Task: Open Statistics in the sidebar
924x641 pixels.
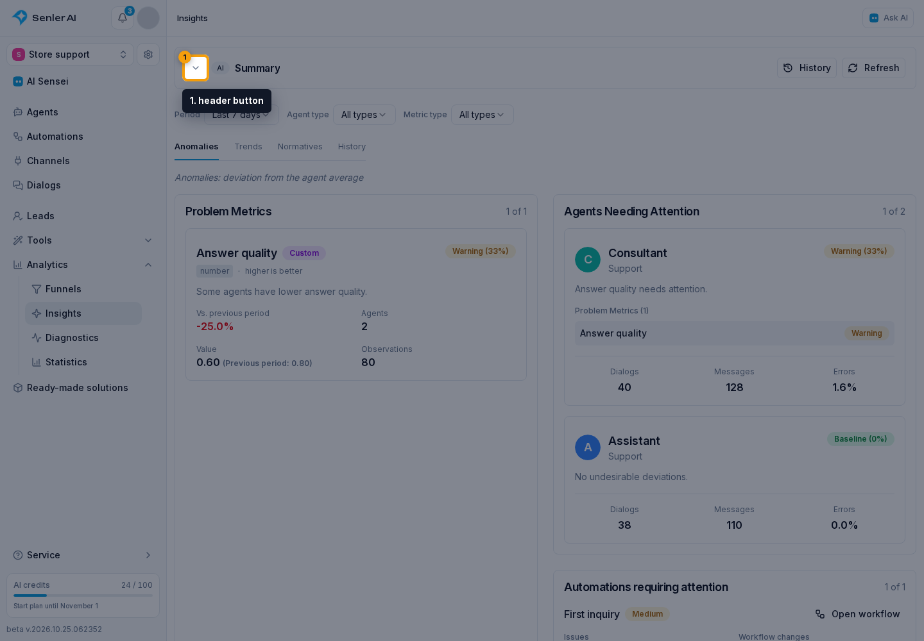Action: click(83, 362)
